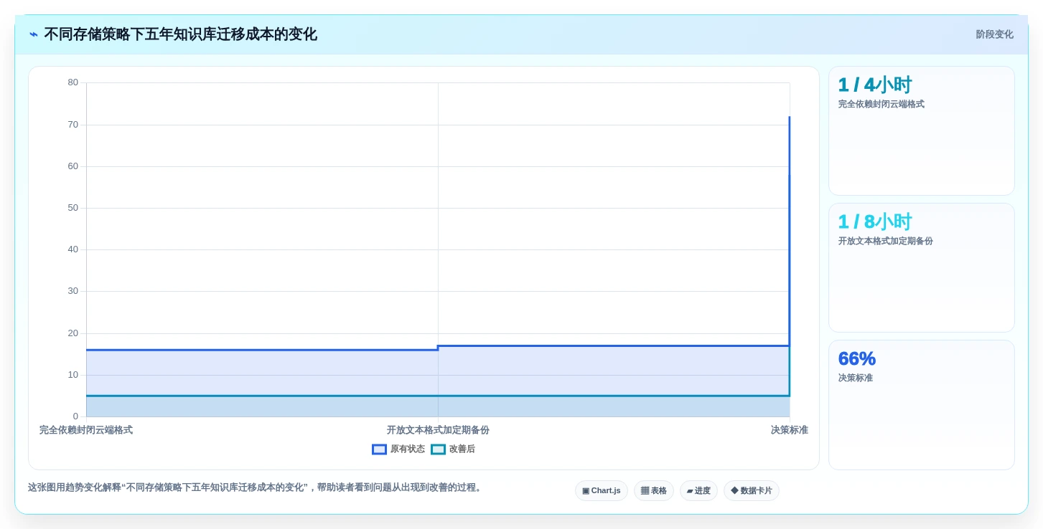Click x-axis label 完全依赖封闭云端格式
Screen dimensions: 1043x529
click(x=86, y=430)
